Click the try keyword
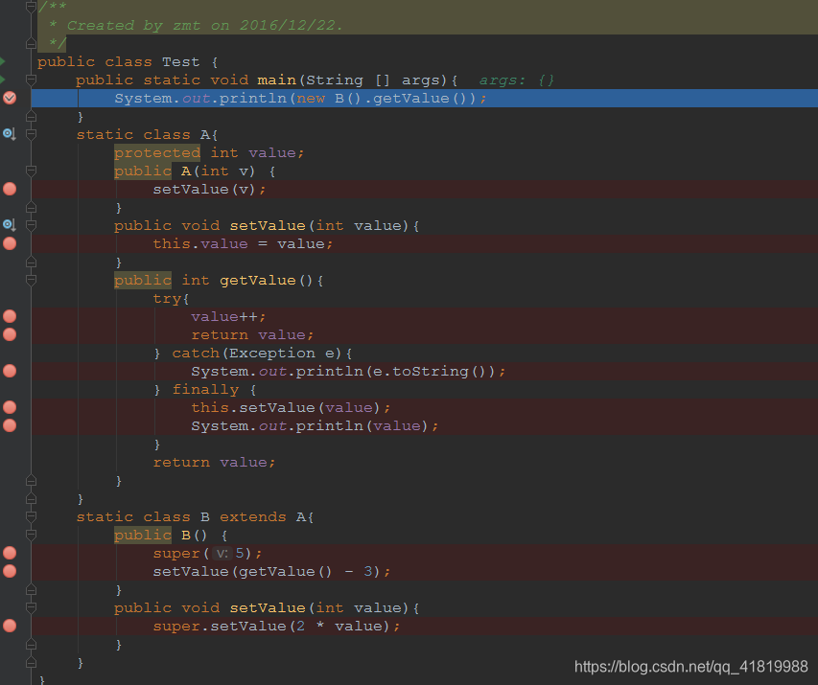 (167, 299)
